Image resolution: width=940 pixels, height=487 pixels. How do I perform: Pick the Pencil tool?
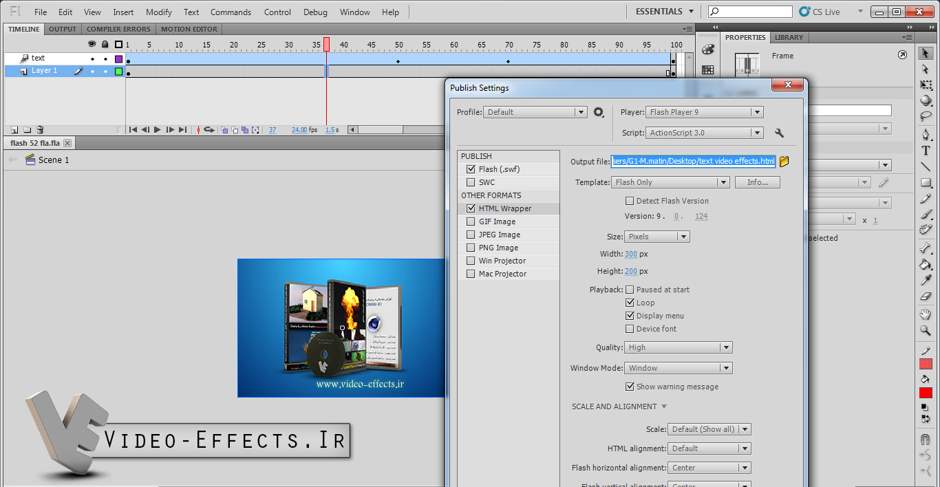(926, 199)
